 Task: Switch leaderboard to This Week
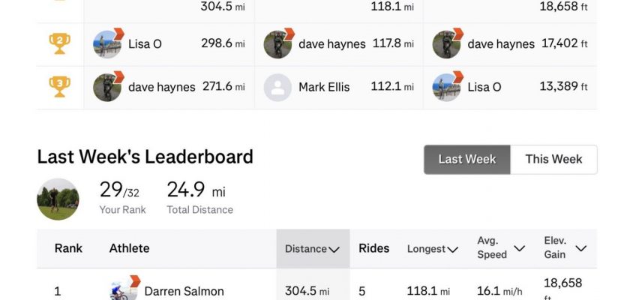pyautogui.click(x=553, y=159)
